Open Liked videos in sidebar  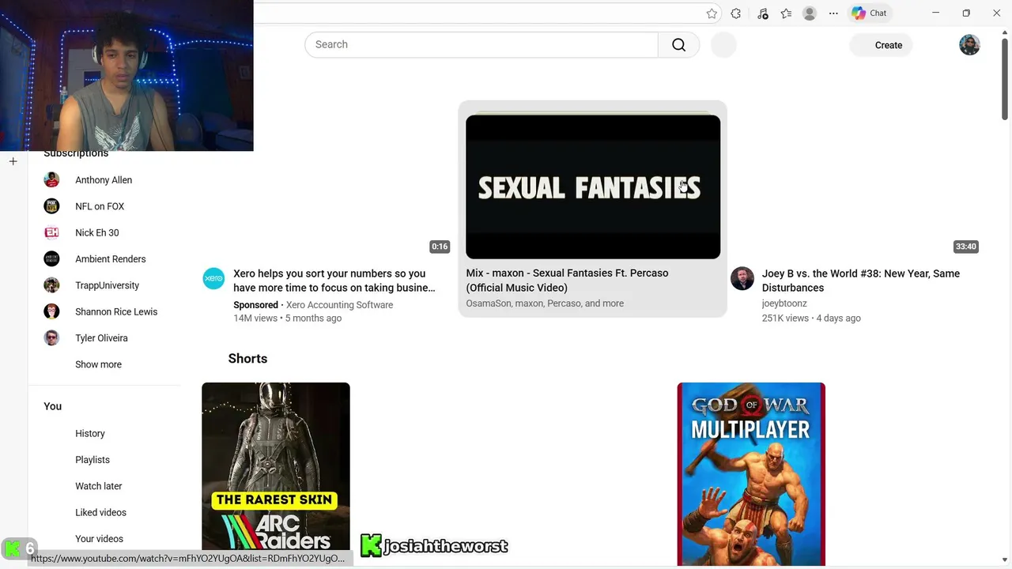[100, 512]
